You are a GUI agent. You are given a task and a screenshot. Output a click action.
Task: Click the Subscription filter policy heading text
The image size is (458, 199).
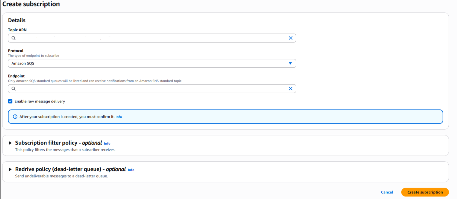58,143
